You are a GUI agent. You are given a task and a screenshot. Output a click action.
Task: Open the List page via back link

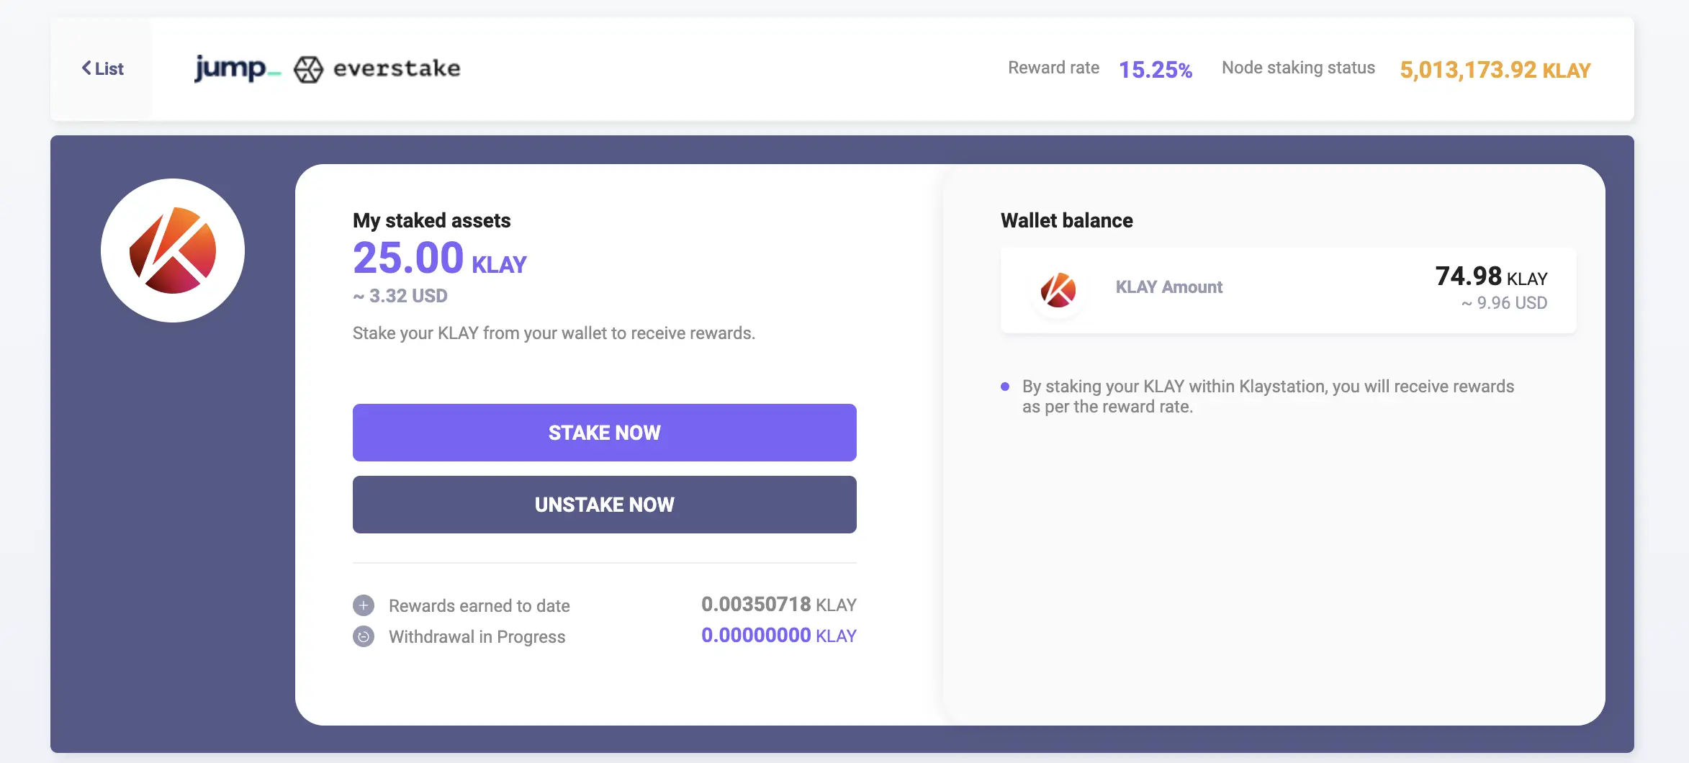point(102,68)
